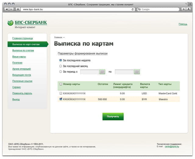Increase text size with large A button
Screen dimensions: 195x159
click(189, 9)
